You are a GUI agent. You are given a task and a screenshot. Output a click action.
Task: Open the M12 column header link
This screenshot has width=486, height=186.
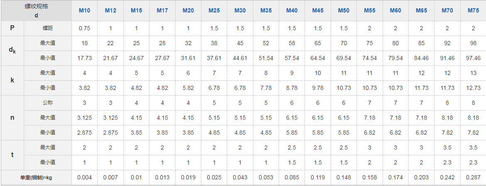[110, 10]
